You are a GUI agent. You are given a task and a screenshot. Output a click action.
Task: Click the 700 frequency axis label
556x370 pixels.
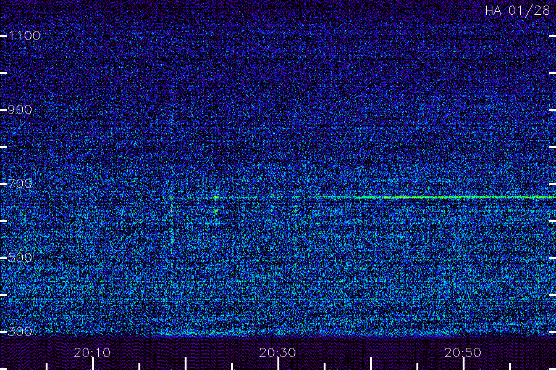(x=20, y=184)
